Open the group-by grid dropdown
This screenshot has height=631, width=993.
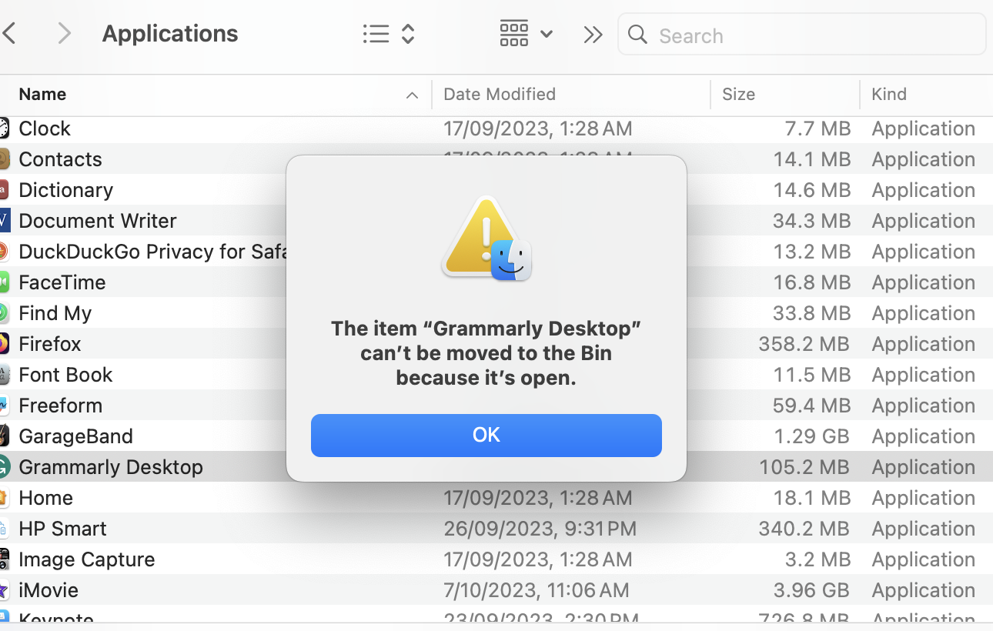[x=527, y=34]
